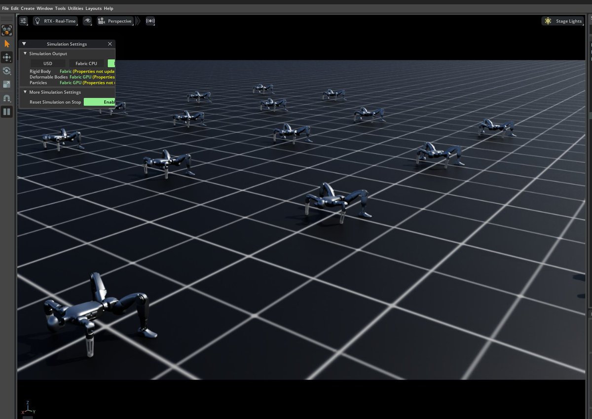Click the streaming broadcast icon in viewport toolbar
Screen dimensions: 592x419
(x=150, y=21)
